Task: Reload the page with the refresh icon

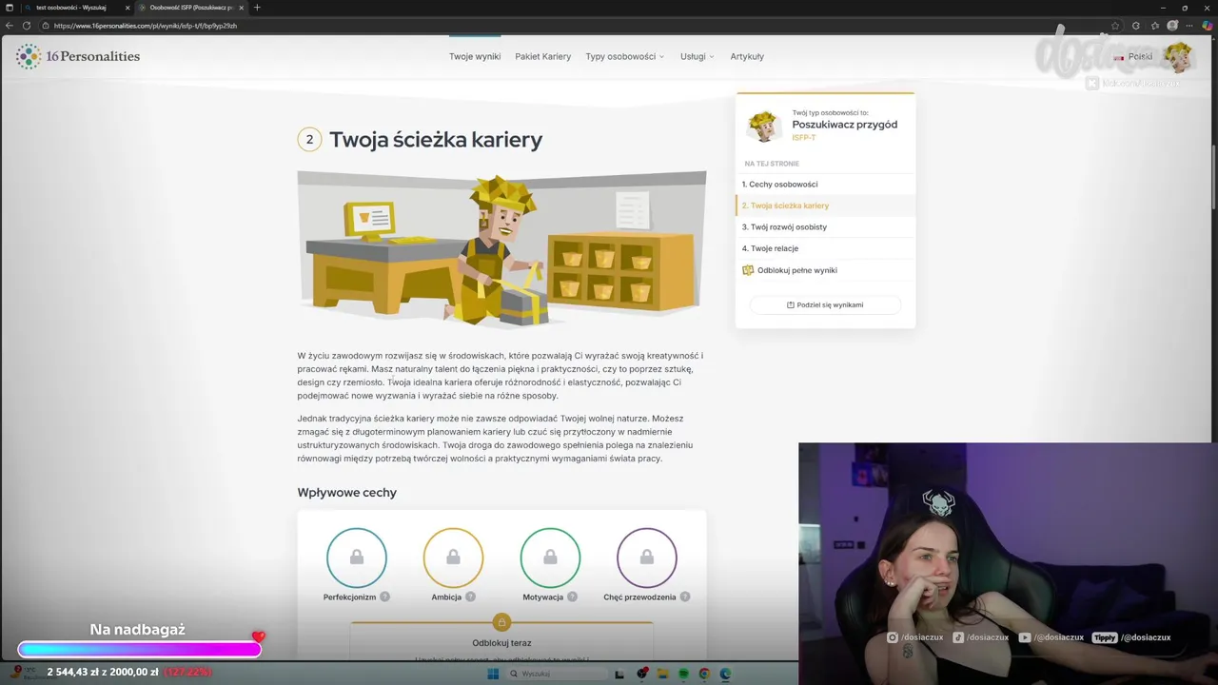Action: coord(26,26)
